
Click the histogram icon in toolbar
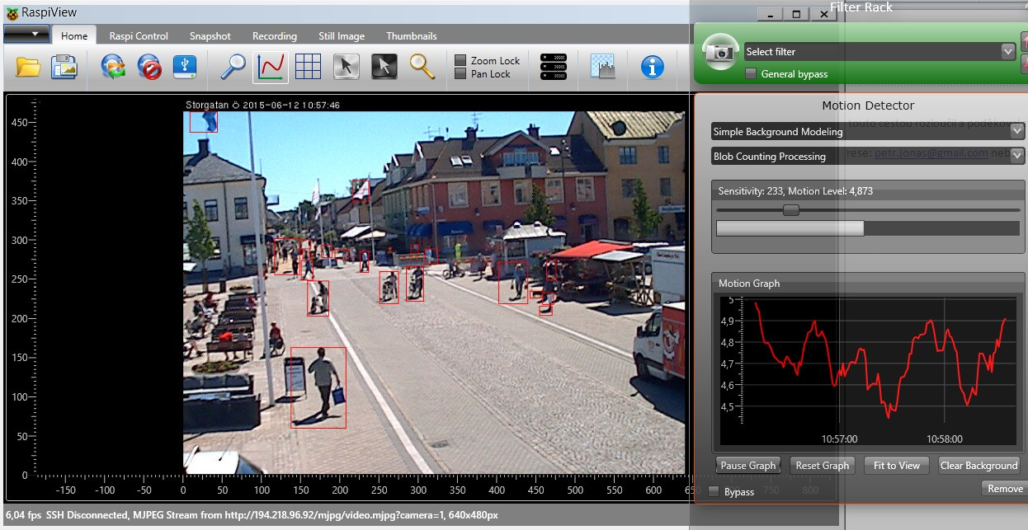(604, 67)
